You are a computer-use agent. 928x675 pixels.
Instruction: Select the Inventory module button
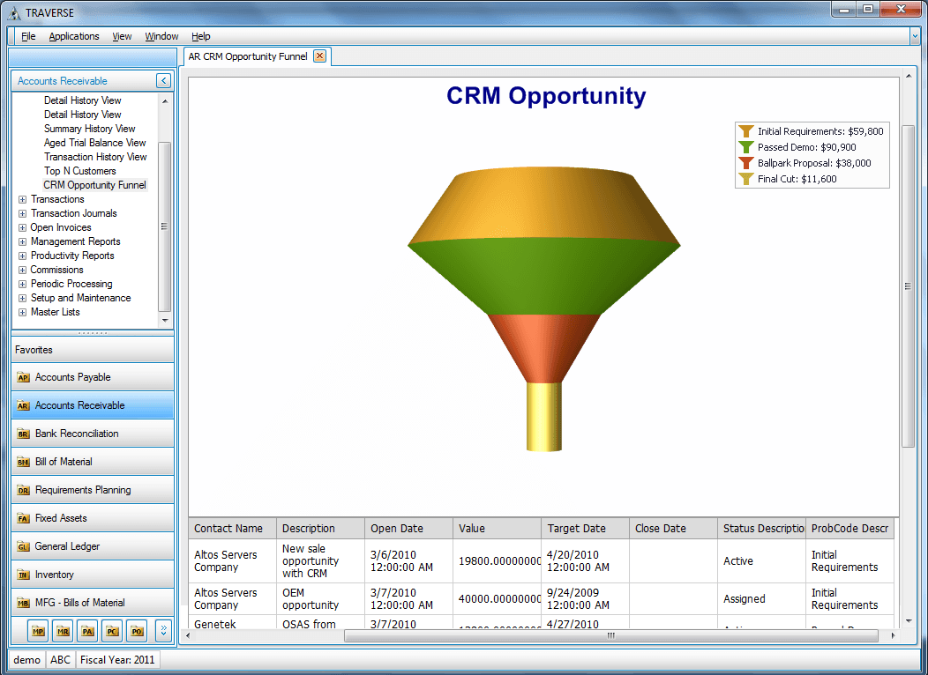click(x=93, y=575)
